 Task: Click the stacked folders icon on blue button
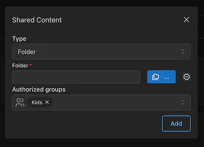click(155, 77)
